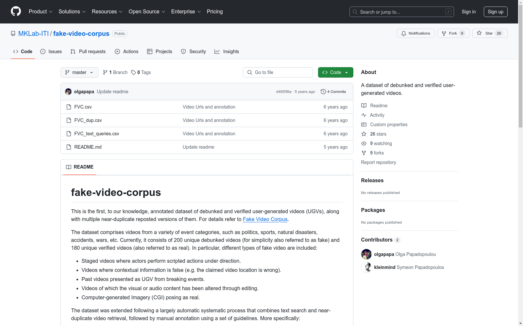
Task: Click the eye icon next to 9 watching
Action: pos(364,143)
